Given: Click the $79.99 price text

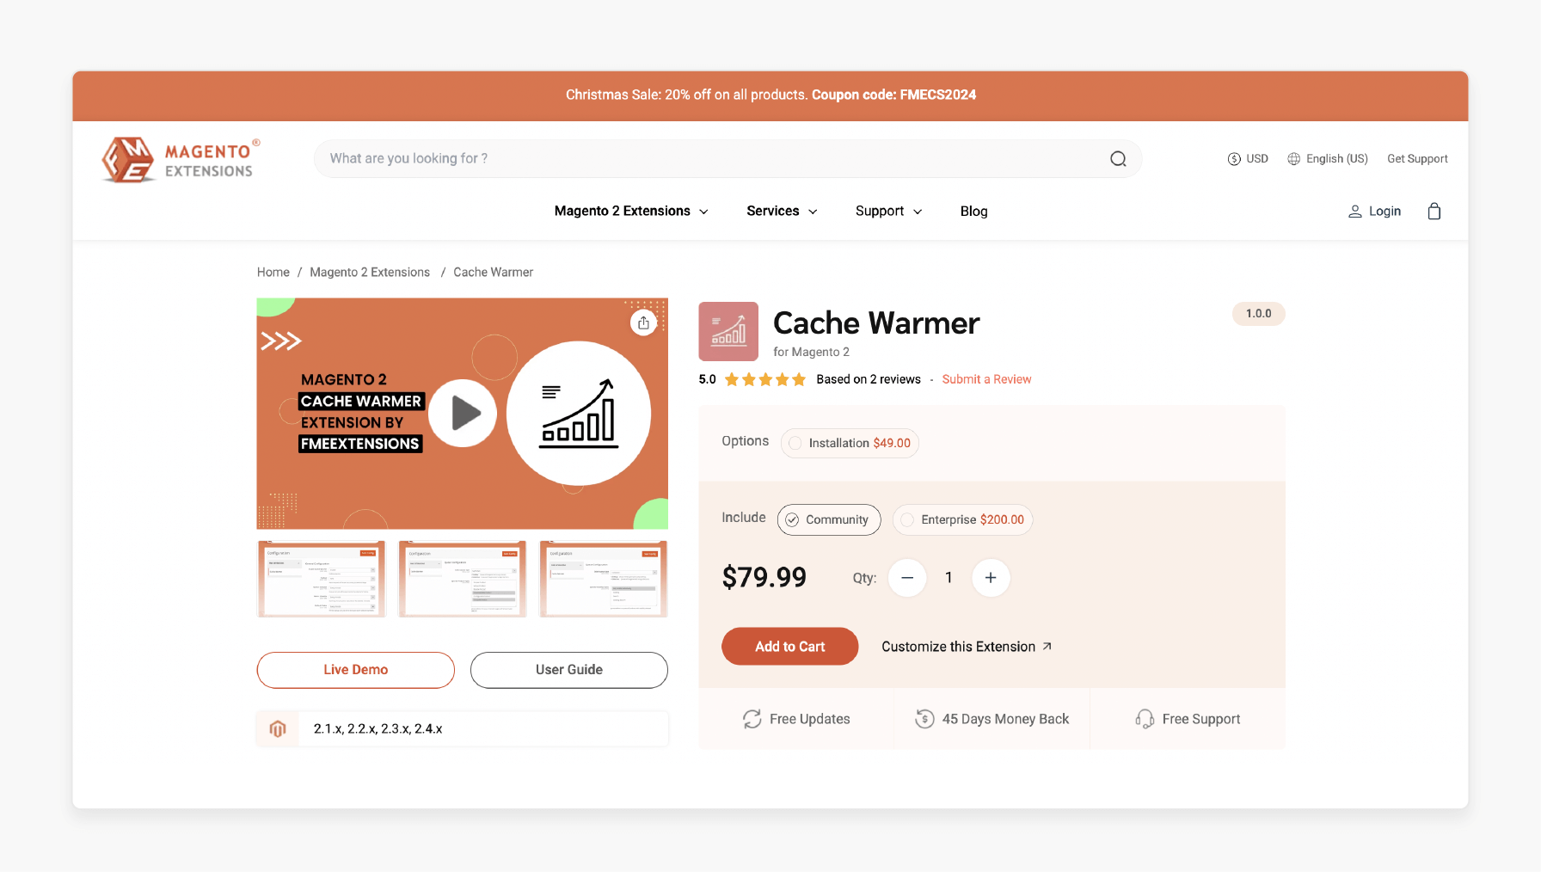Looking at the screenshot, I should pyautogui.click(x=764, y=577).
